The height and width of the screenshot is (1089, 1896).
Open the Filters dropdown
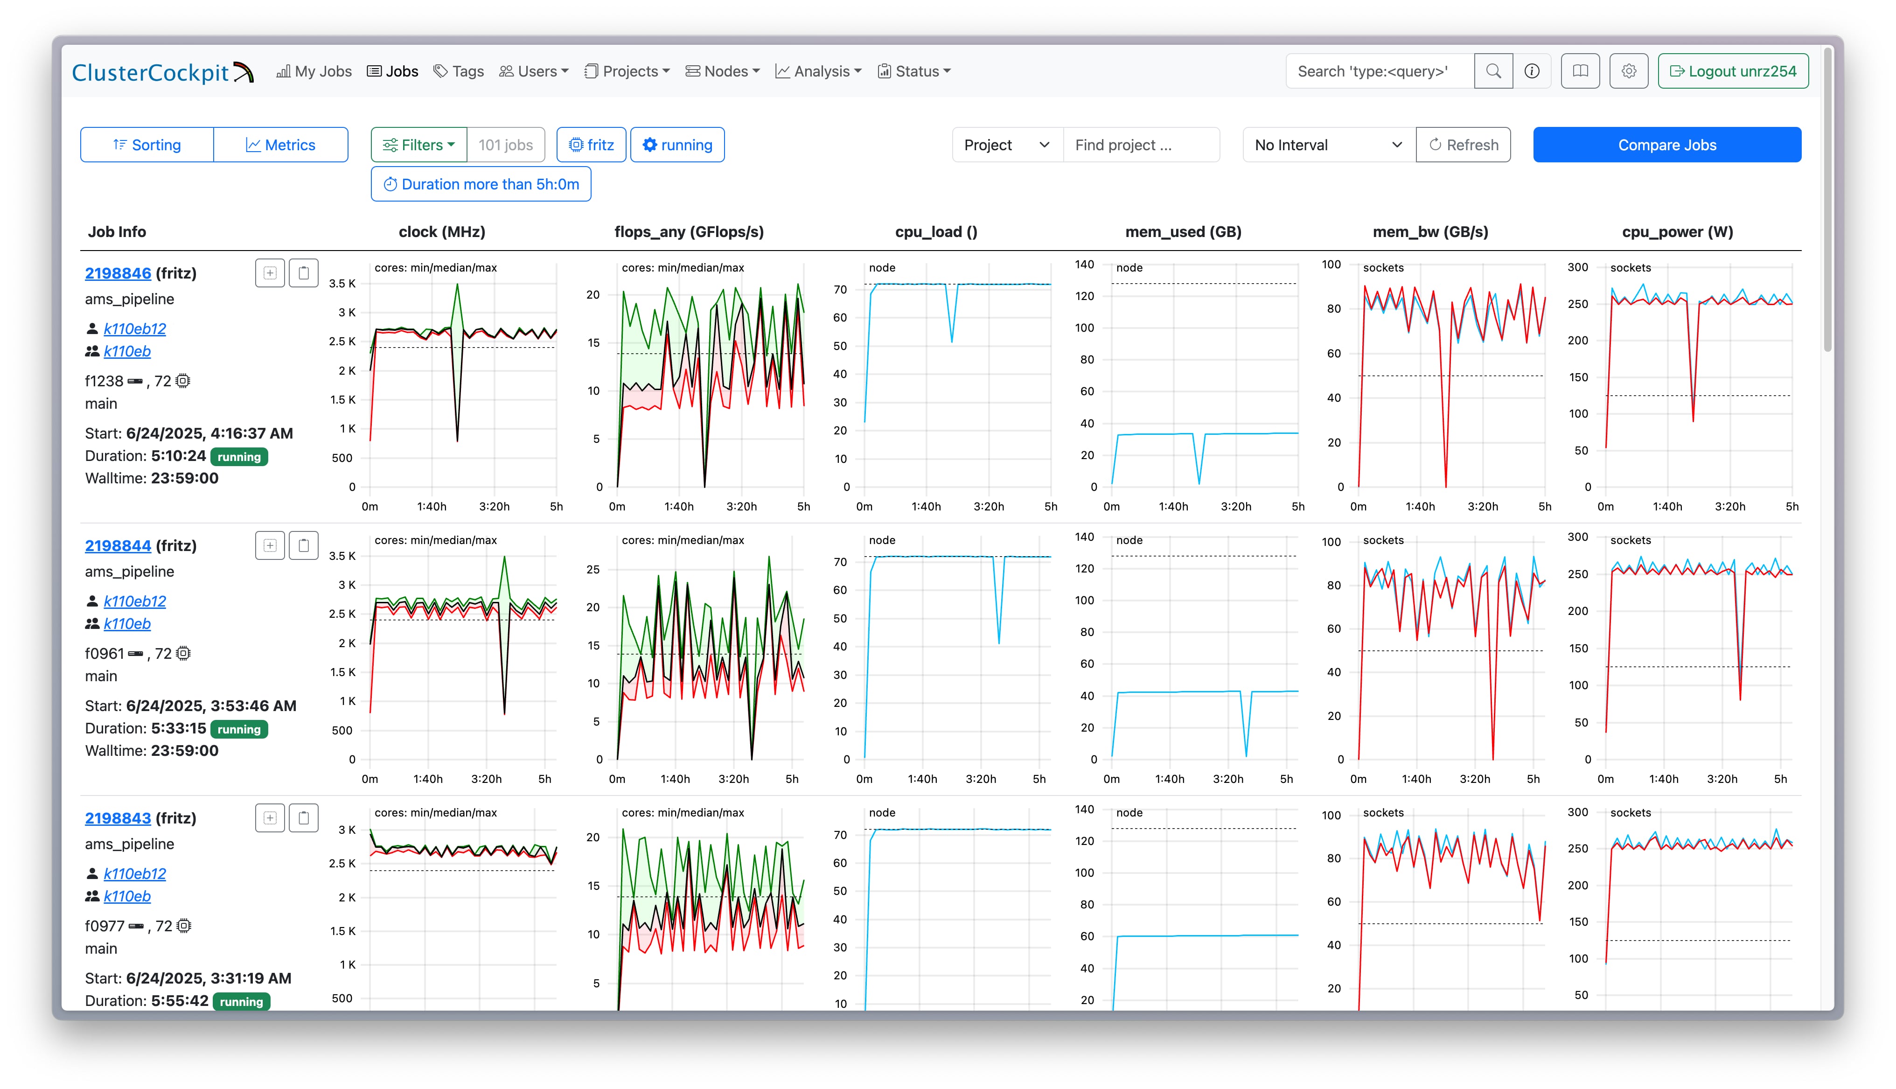click(x=418, y=145)
